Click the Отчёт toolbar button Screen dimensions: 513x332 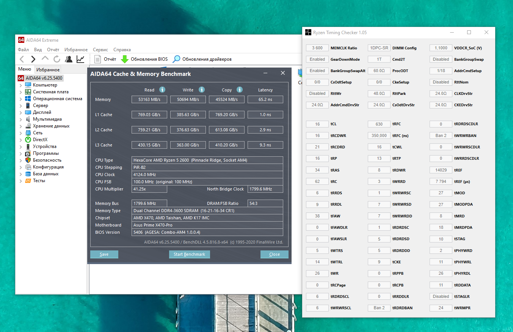105,59
